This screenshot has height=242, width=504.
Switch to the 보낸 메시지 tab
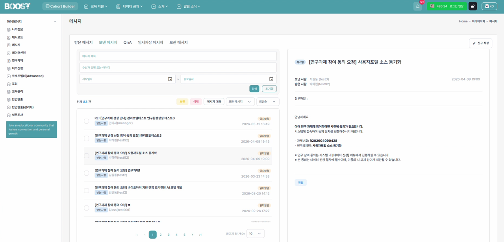[108, 42]
